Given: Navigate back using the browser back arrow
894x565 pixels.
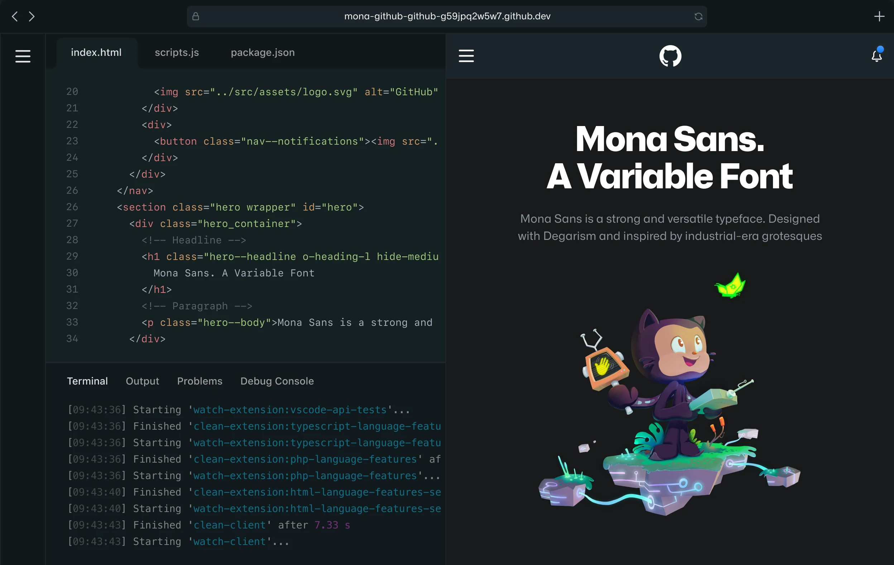Looking at the screenshot, I should [14, 16].
